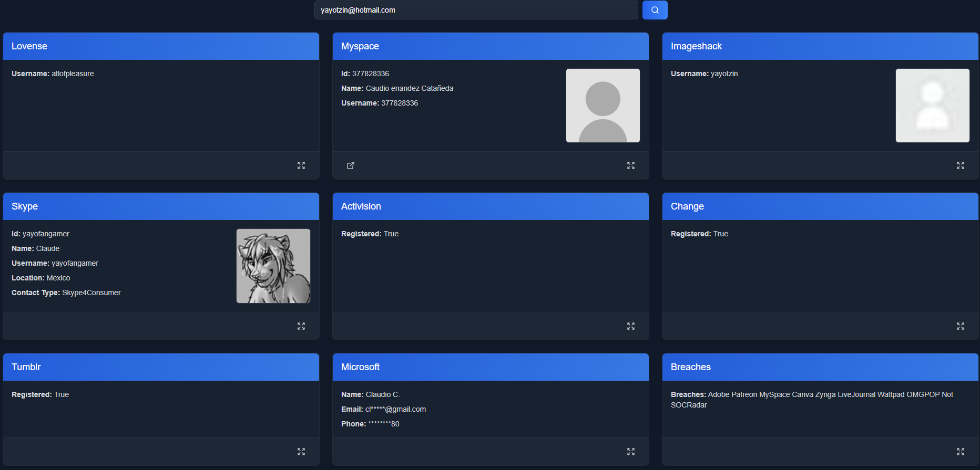Click the Lovense card header
The image size is (980, 470).
[x=161, y=46]
